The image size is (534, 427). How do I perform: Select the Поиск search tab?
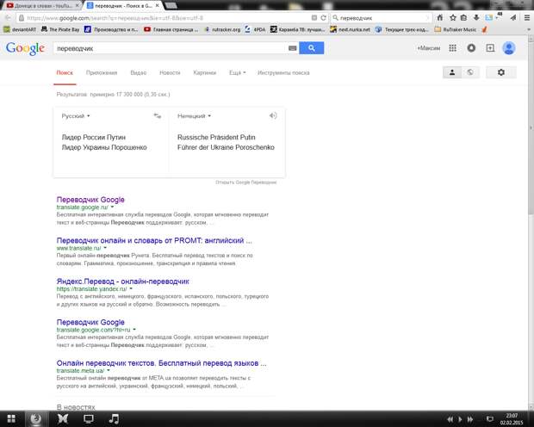pyautogui.click(x=65, y=72)
